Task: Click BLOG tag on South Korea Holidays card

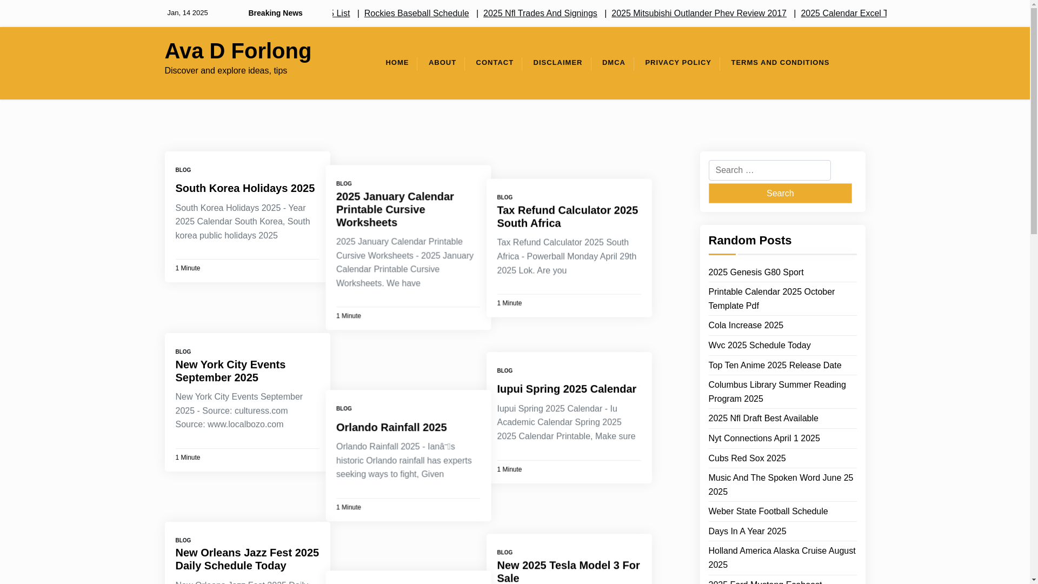Action: coord(183,170)
